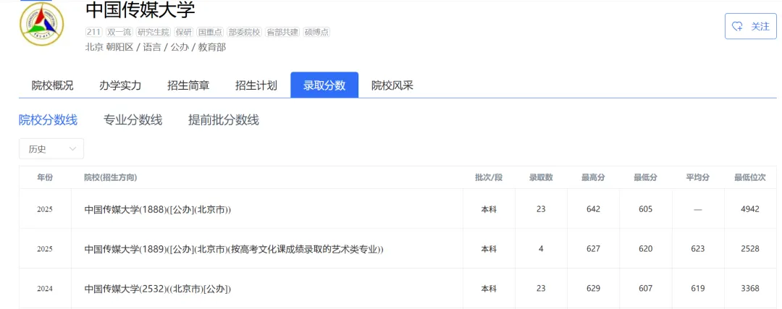Click average score 619
This screenshot has width=782, height=309.
point(698,289)
